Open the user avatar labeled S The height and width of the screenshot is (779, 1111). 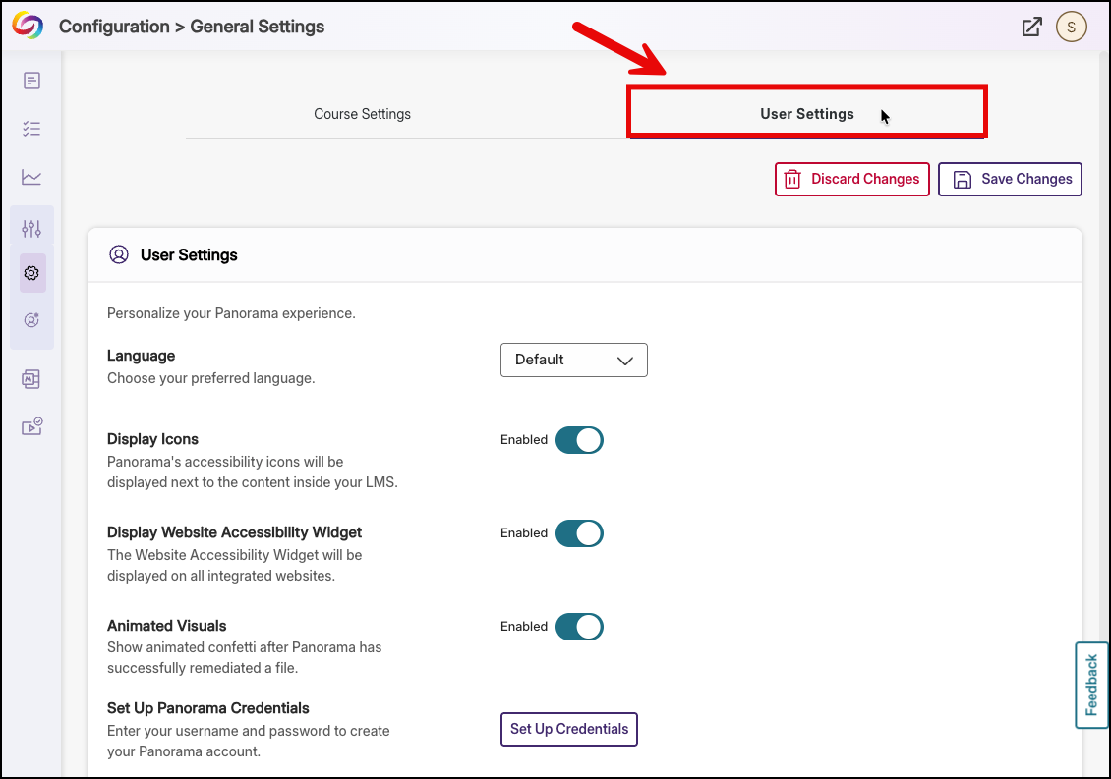click(x=1072, y=27)
